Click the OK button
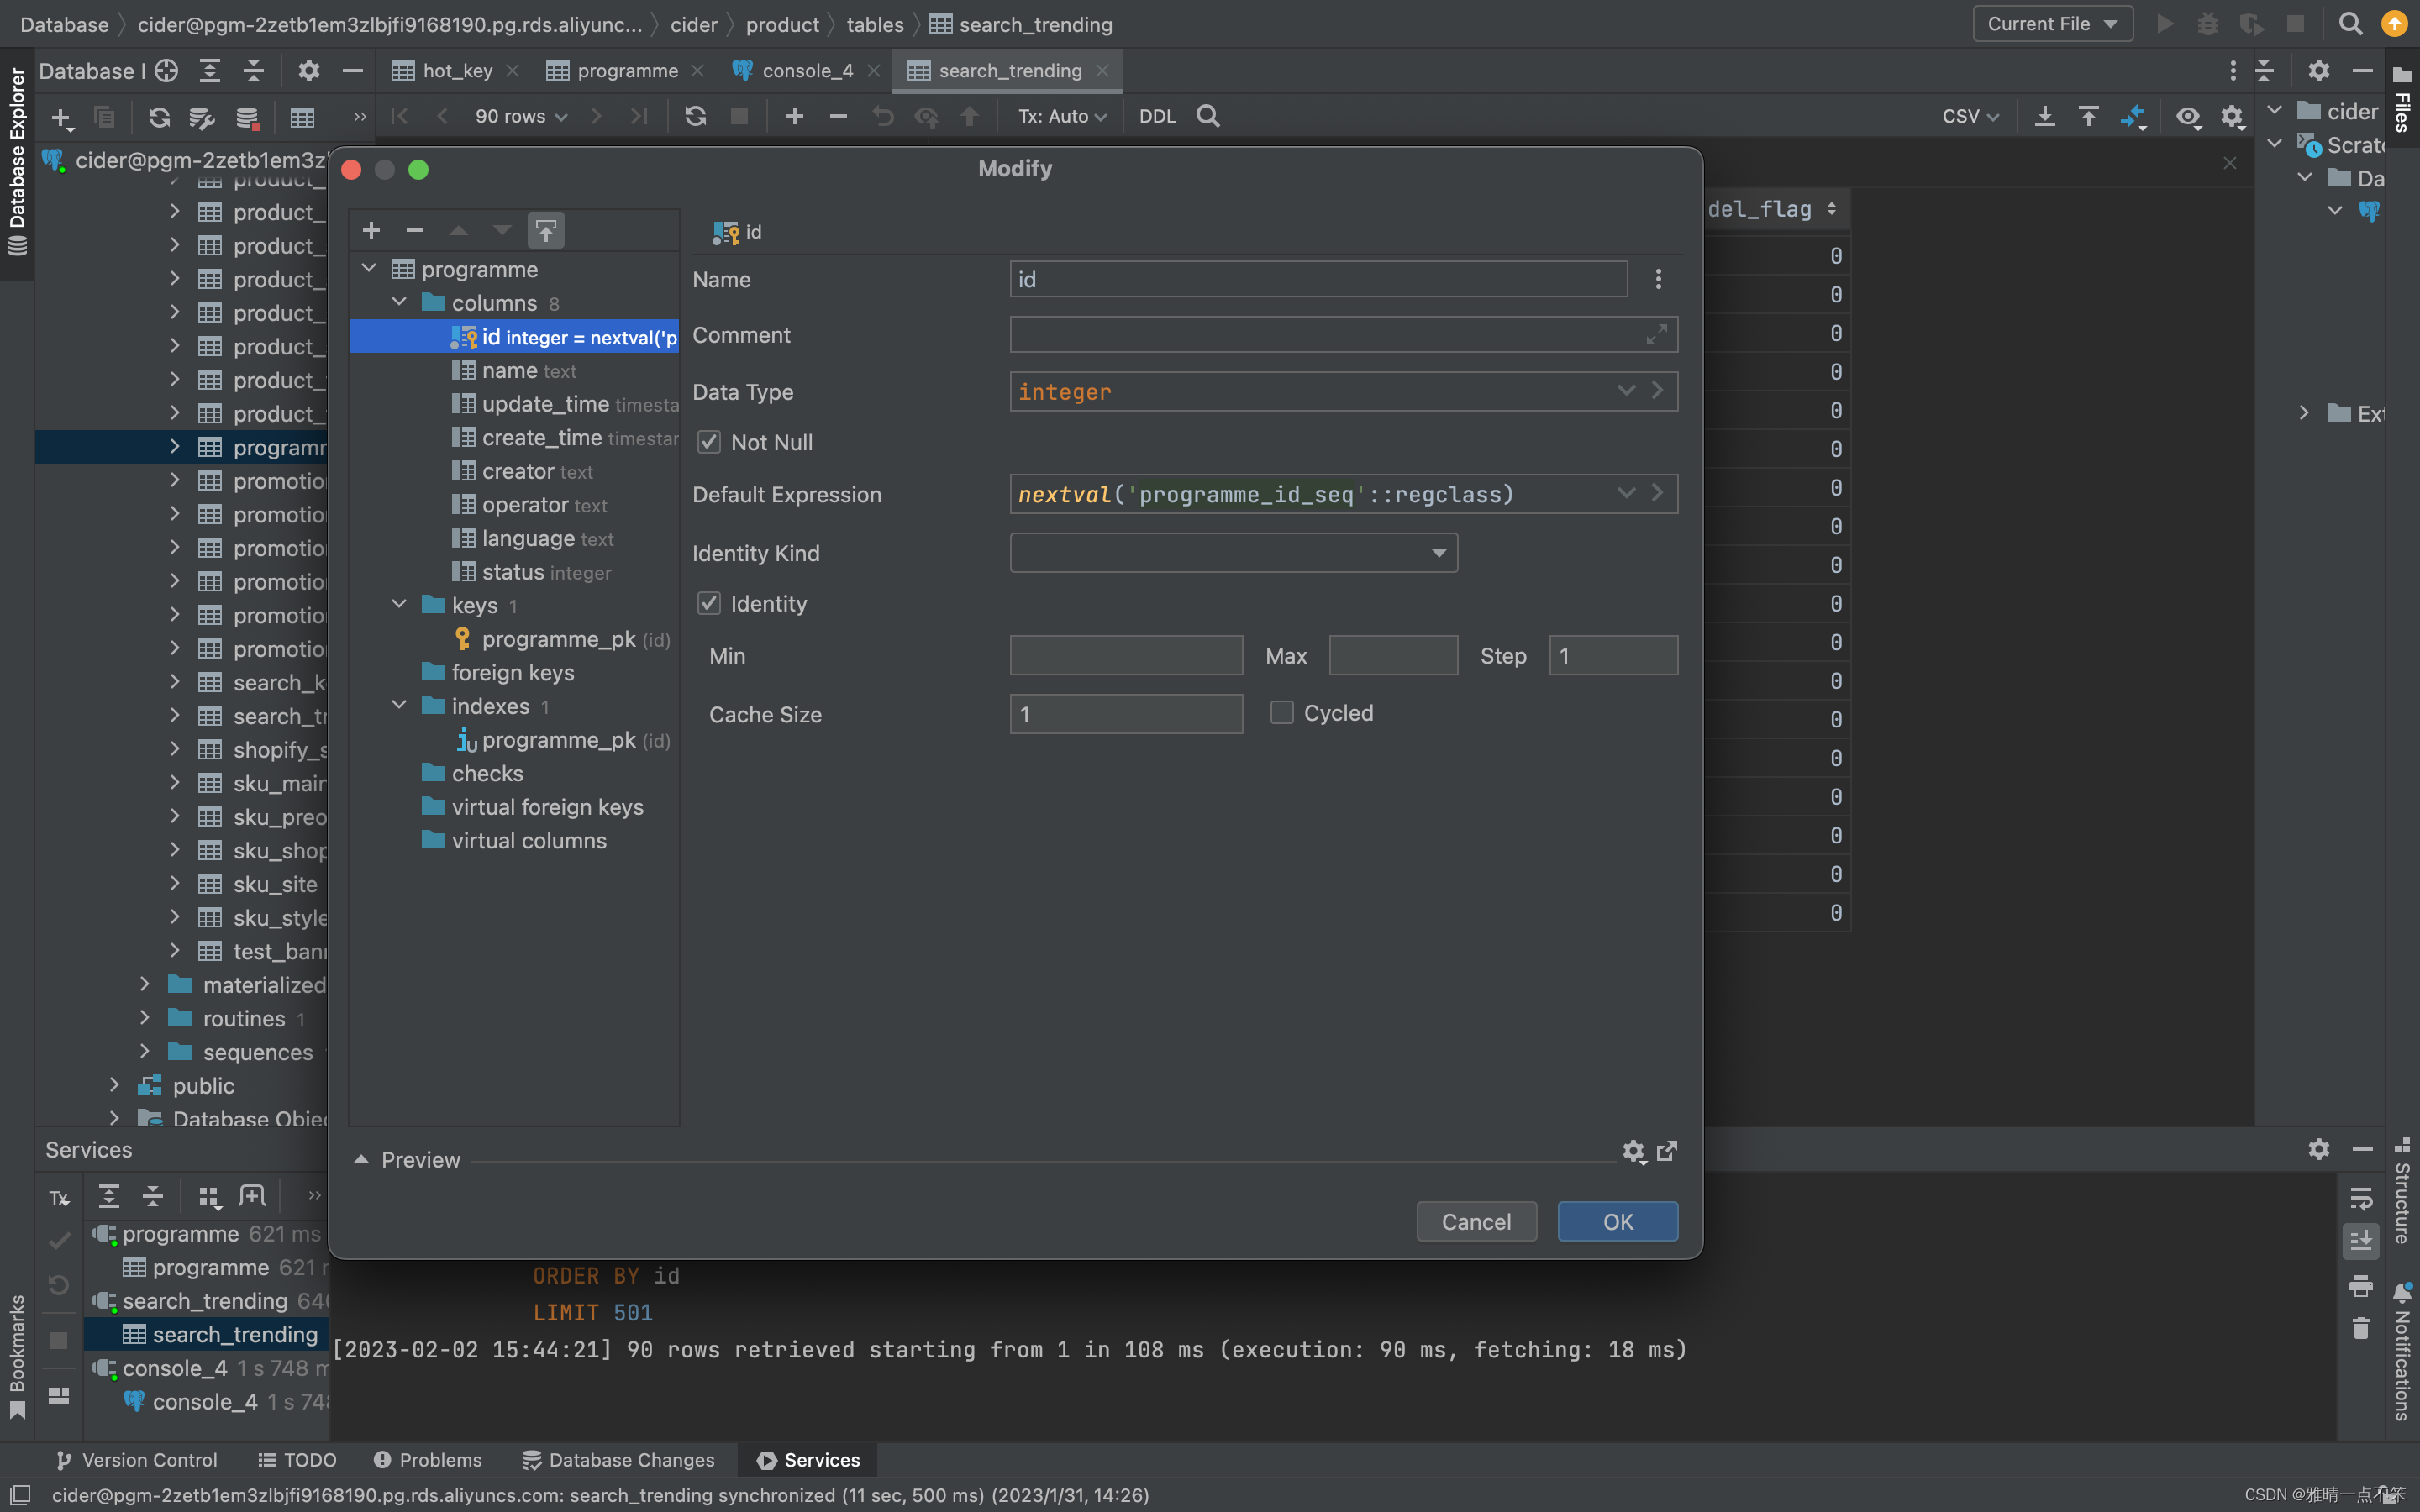 [x=1618, y=1221]
